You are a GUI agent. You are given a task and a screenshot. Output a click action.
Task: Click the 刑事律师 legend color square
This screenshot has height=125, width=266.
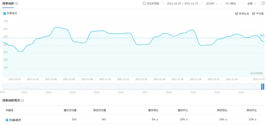coord(5,14)
